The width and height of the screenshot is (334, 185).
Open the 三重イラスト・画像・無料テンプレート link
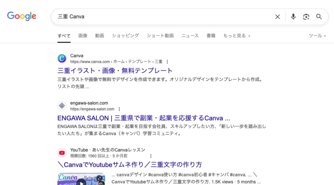pyautogui.click(x=115, y=71)
